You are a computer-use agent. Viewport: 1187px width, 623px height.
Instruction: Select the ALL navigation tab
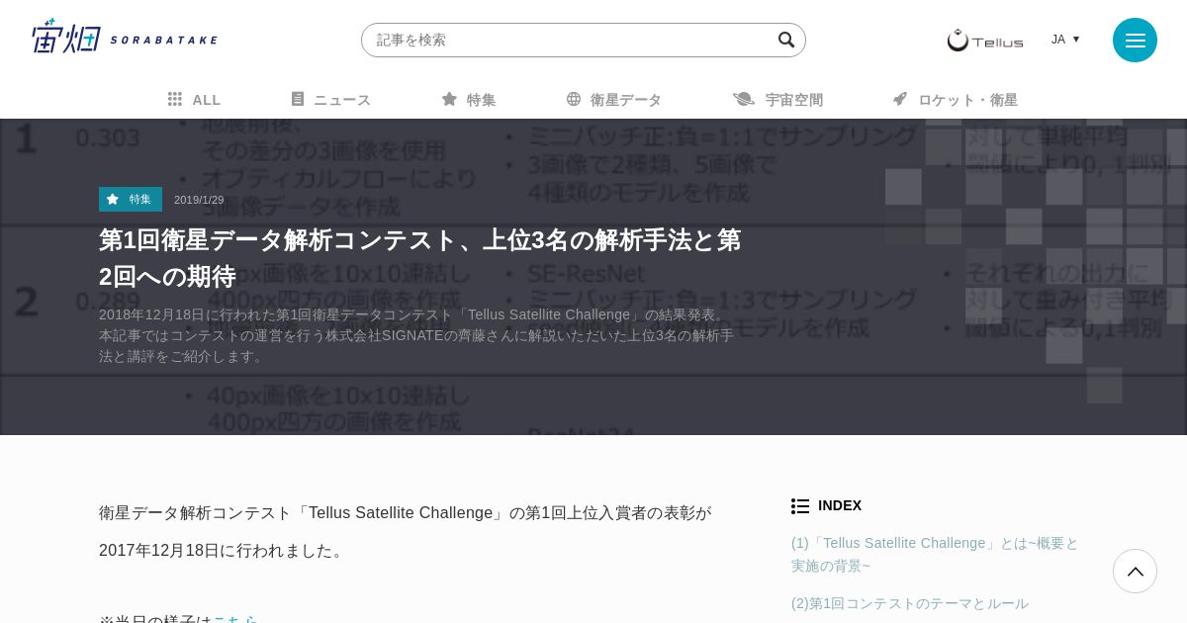point(194,100)
